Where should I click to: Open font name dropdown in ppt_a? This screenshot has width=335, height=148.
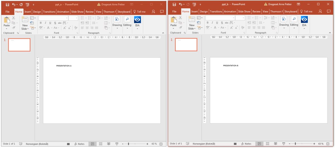click(x=67, y=18)
